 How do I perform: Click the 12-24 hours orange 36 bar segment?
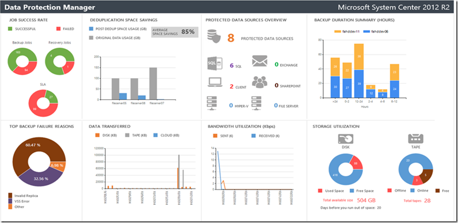(359, 57)
